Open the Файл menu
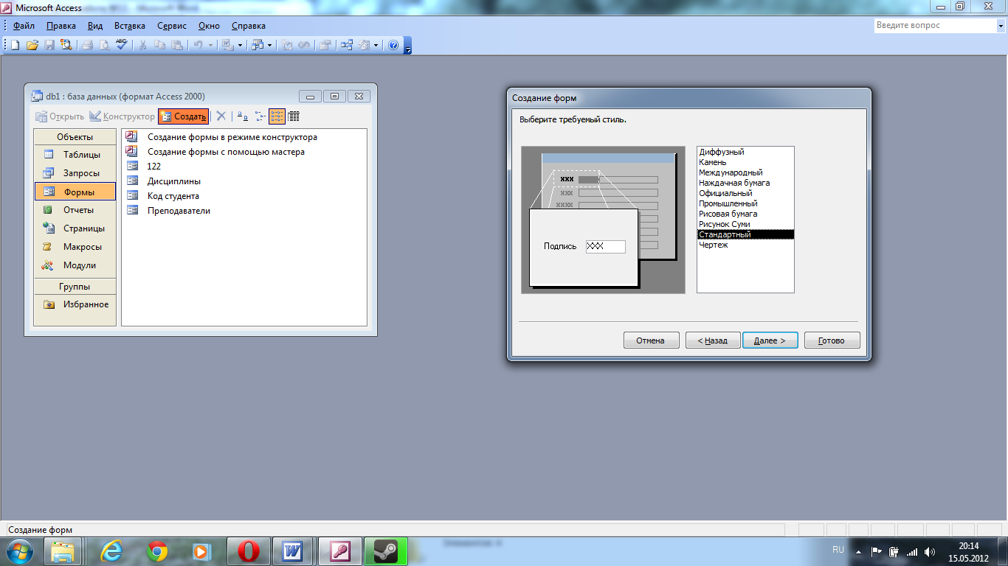1008x566 pixels. [x=24, y=26]
